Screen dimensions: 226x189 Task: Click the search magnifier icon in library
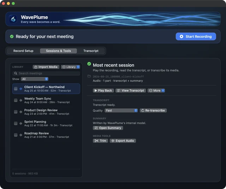16,73
